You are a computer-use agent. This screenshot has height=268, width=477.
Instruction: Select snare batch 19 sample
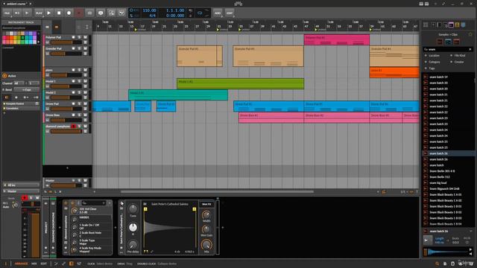coord(448,77)
